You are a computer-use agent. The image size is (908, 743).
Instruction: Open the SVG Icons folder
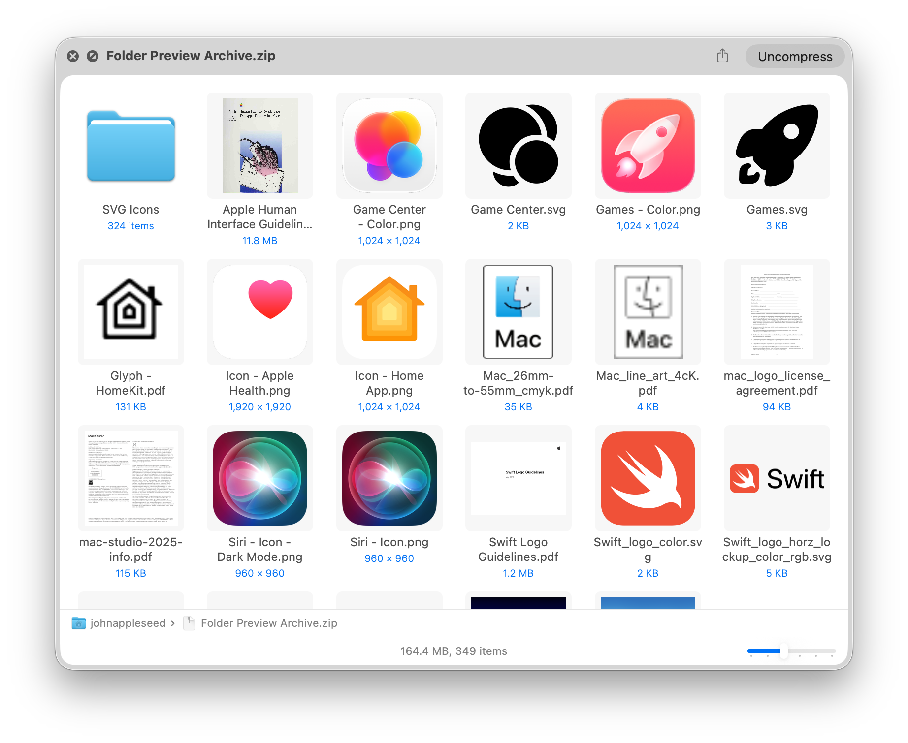(x=130, y=146)
